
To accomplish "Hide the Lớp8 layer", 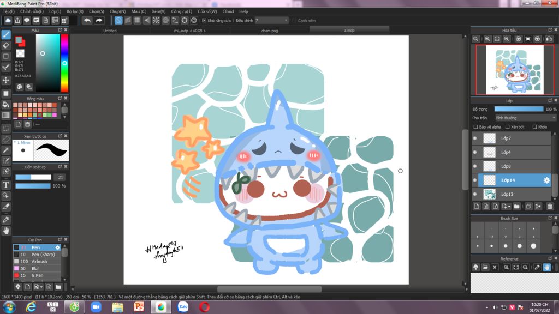I will pos(475,166).
